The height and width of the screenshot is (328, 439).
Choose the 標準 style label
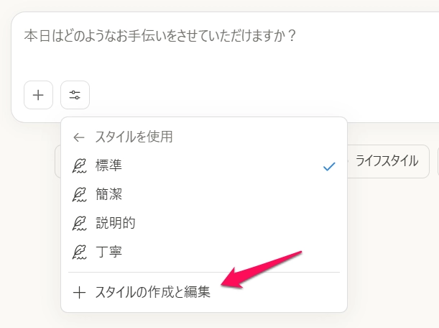pos(109,165)
